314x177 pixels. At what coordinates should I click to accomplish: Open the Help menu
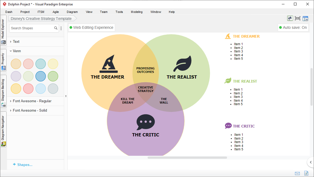[171, 12]
